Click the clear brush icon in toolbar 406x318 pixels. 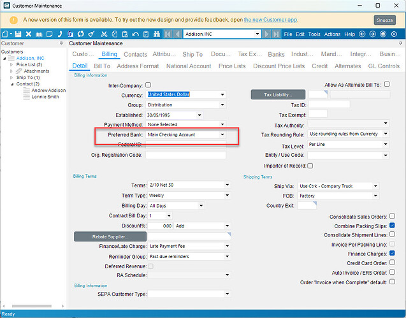[x=91, y=34]
